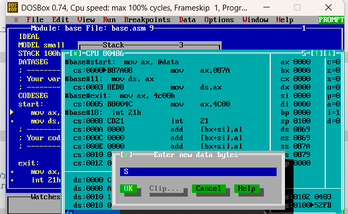The image size is (348, 214).
Task: Select instruction line cs:000E add [bx+si],al
Action: 158,146
